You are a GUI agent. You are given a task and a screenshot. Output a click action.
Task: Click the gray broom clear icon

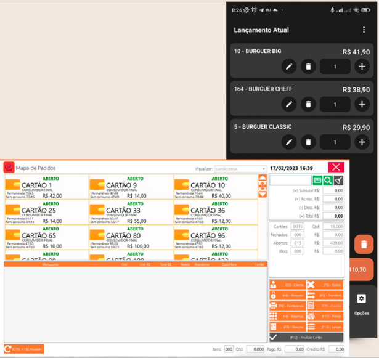(x=338, y=181)
